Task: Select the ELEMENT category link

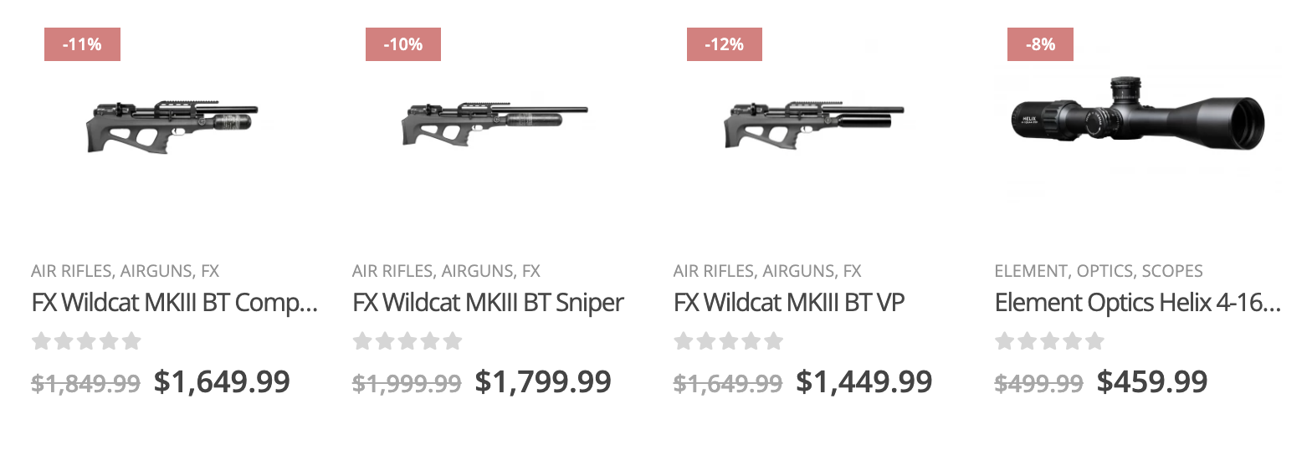Action: tap(1031, 271)
